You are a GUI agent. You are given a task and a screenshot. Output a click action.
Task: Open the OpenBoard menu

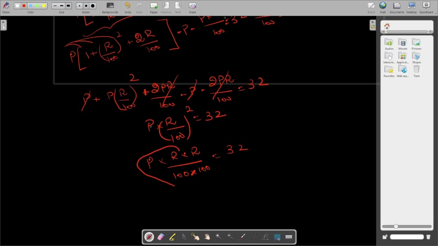point(426,8)
